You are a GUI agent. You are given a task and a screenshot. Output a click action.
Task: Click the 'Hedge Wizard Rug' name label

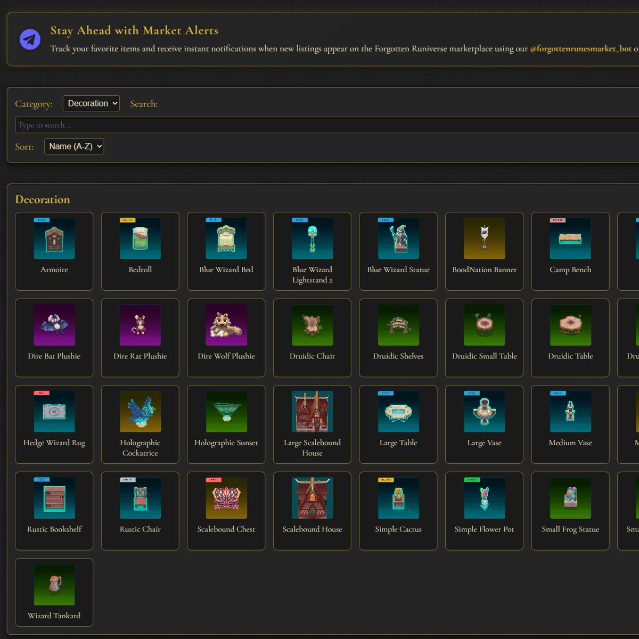point(54,443)
